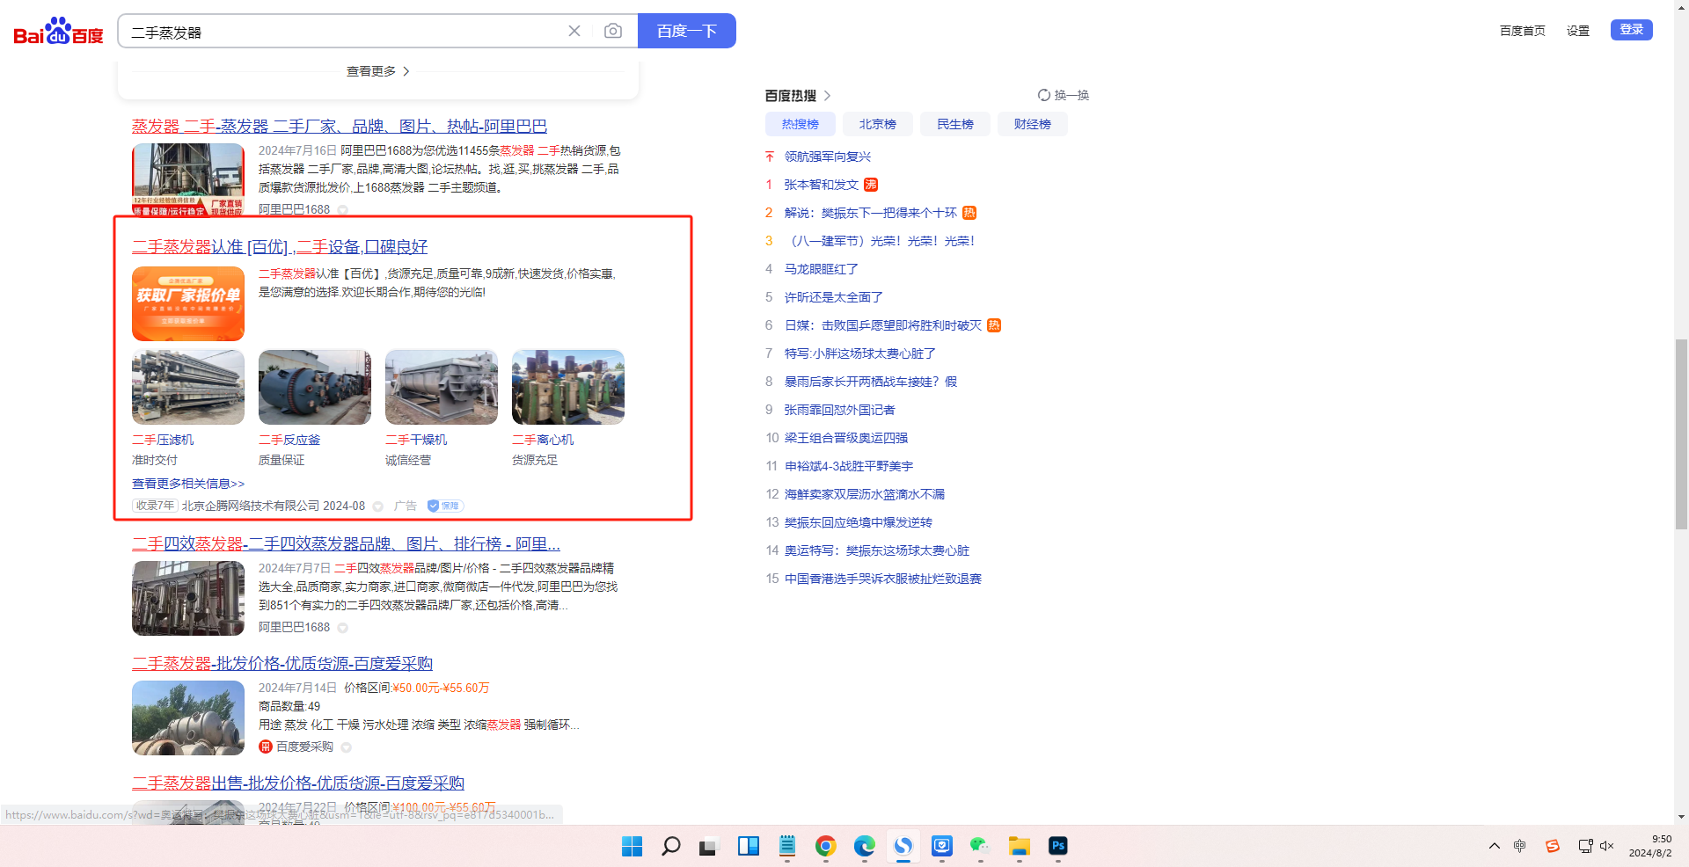This screenshot has width=1689, height=867.
Task: Expand 查看更多 at top of results
Action: pos(378,71)
